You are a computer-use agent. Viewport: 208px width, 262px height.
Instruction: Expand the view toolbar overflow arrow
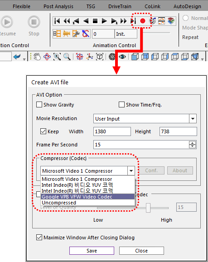click(202, 59)
